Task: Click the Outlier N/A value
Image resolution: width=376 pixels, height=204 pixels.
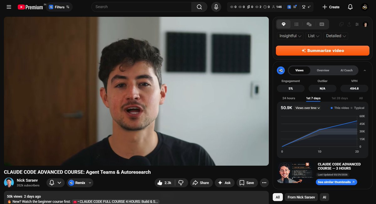Action: tap(322, 89)
